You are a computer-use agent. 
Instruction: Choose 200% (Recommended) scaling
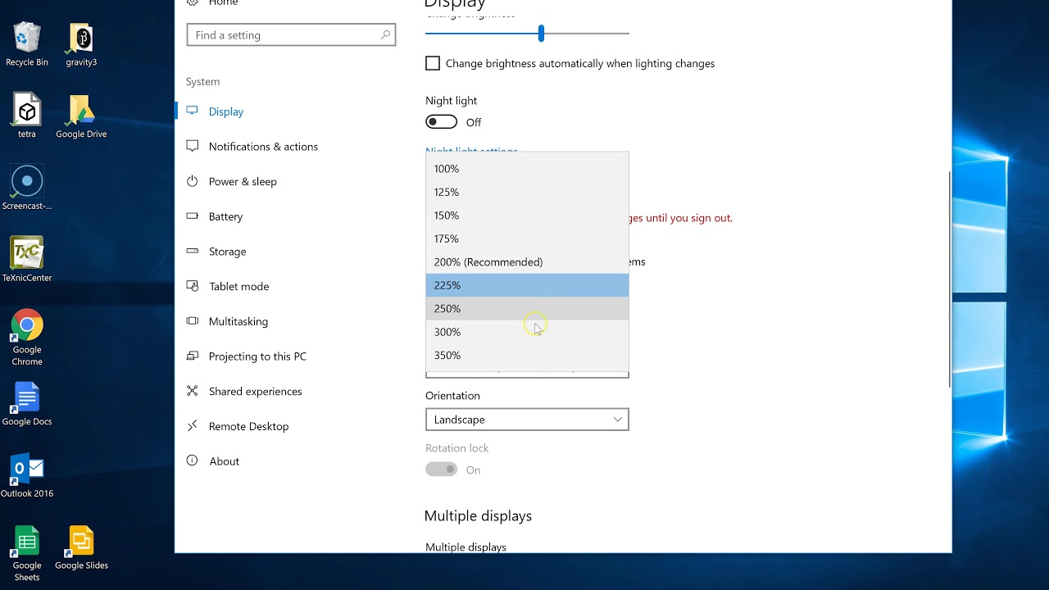point(527,262)
